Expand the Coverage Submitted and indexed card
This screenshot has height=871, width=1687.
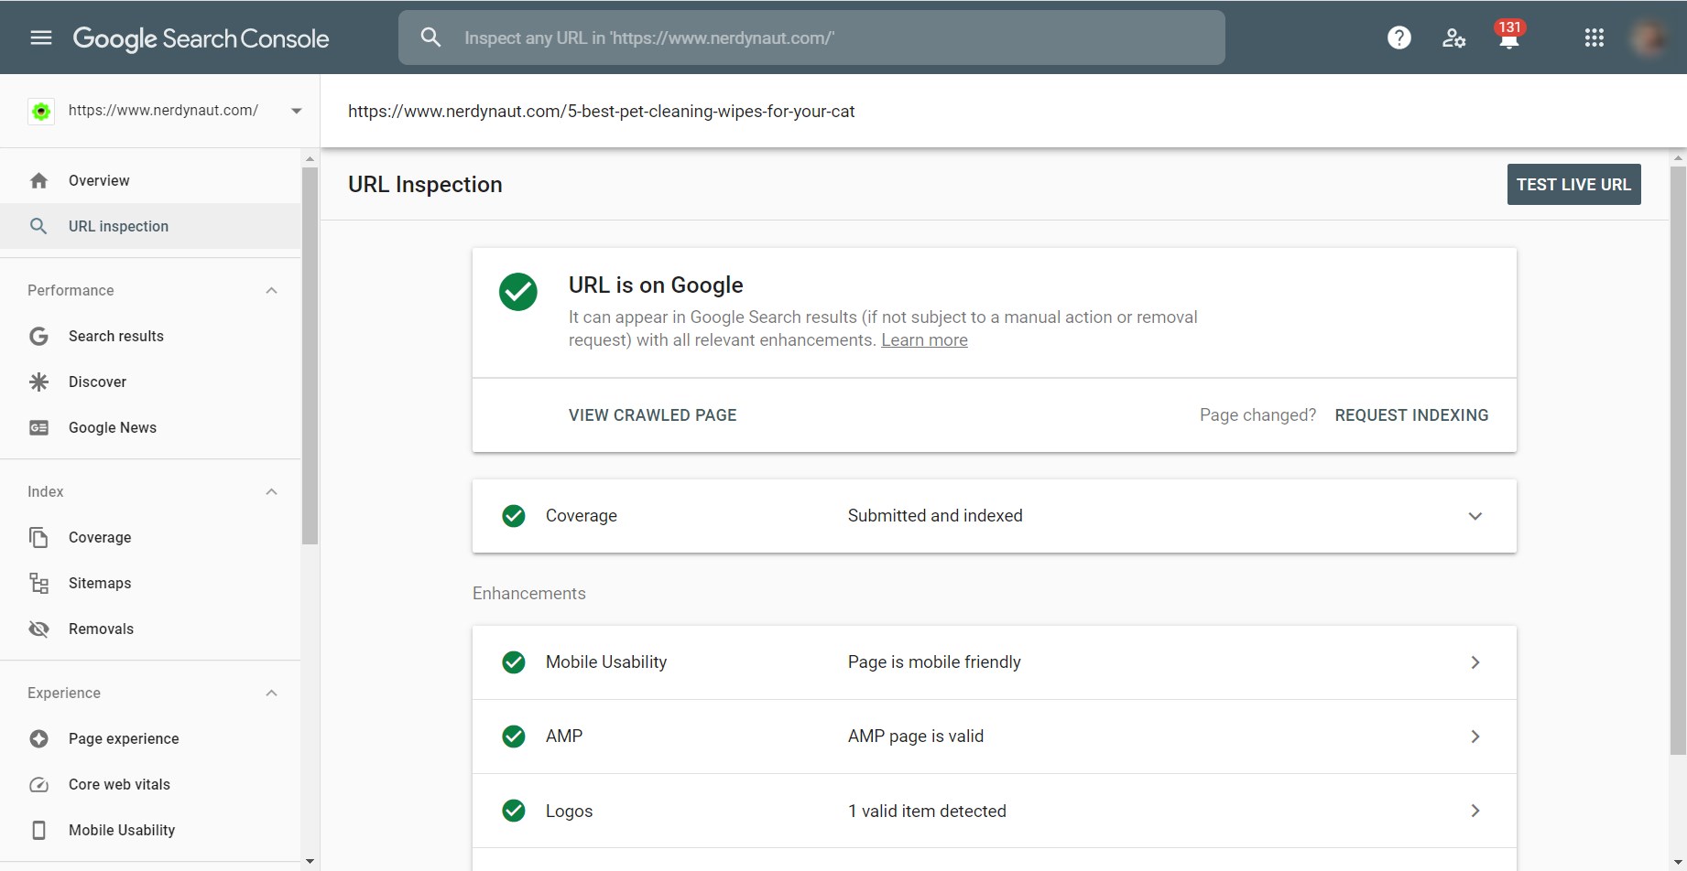[1475, 516]
